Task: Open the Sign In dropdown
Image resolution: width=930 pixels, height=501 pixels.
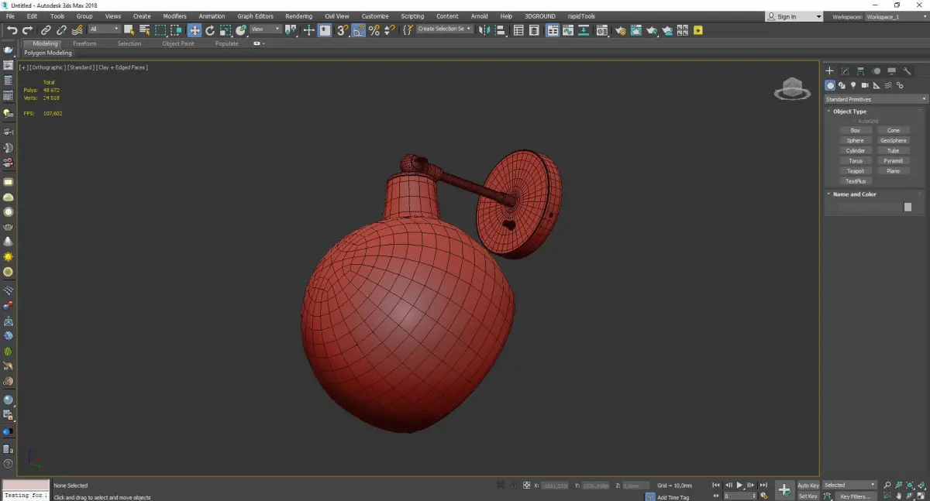Action: pyautogui.click(x=794, y=16)
